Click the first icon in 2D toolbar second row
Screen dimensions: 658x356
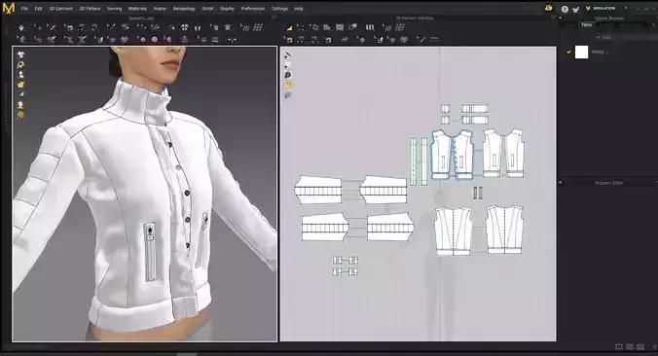tap(289, 40)
